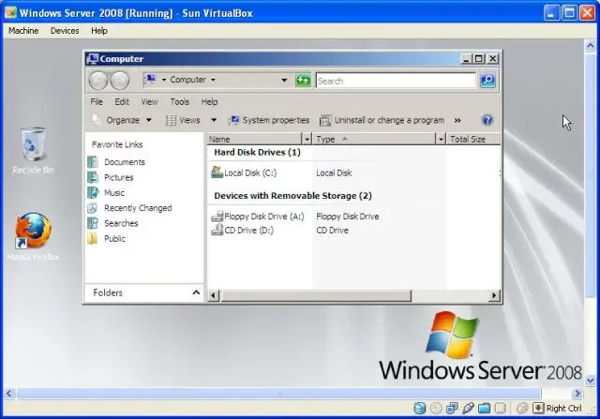Viewport: 600px width, 419px height.
Task: Click the VirtualBox network status icon
Action: pos(452,409)
